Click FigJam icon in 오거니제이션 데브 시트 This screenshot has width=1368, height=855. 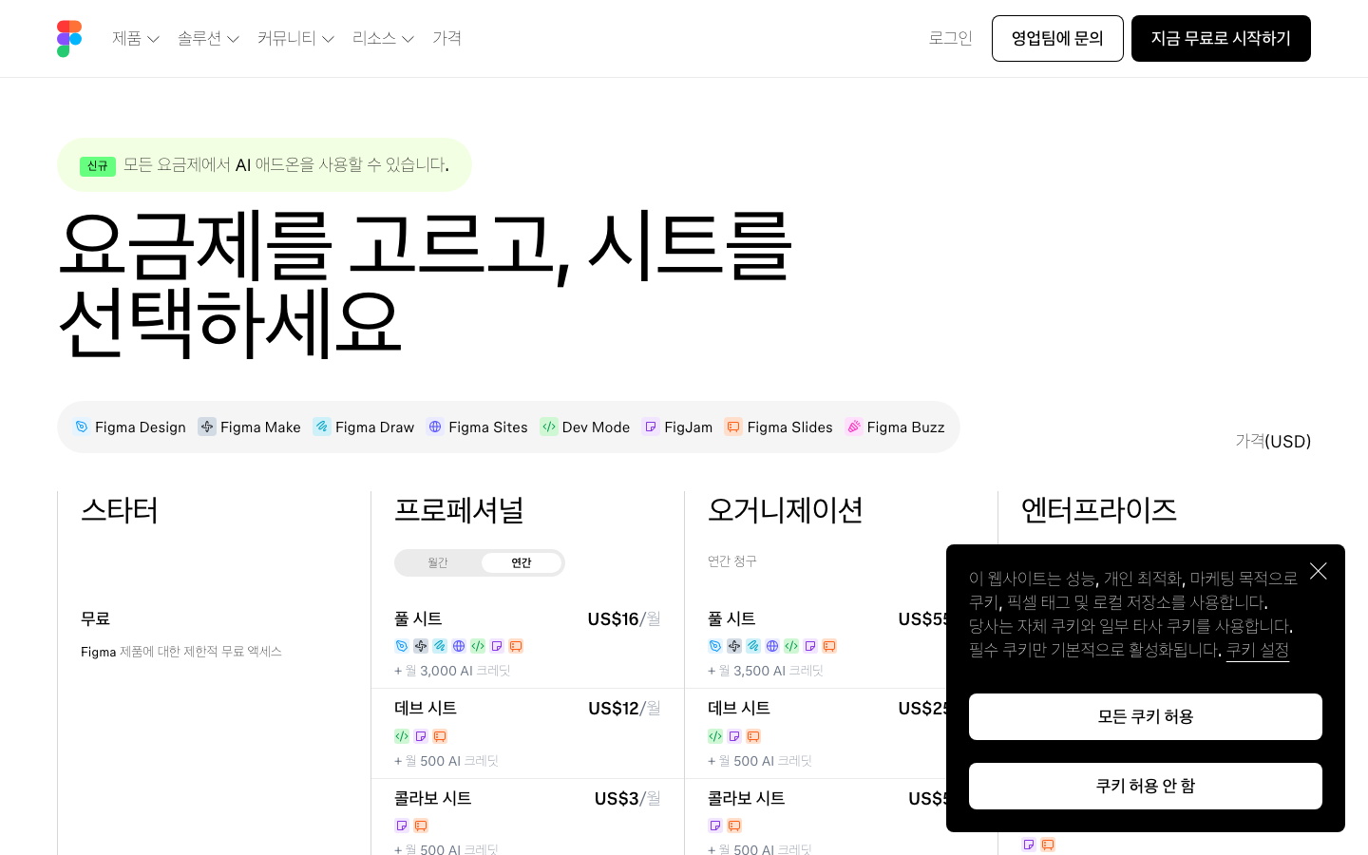734,736
